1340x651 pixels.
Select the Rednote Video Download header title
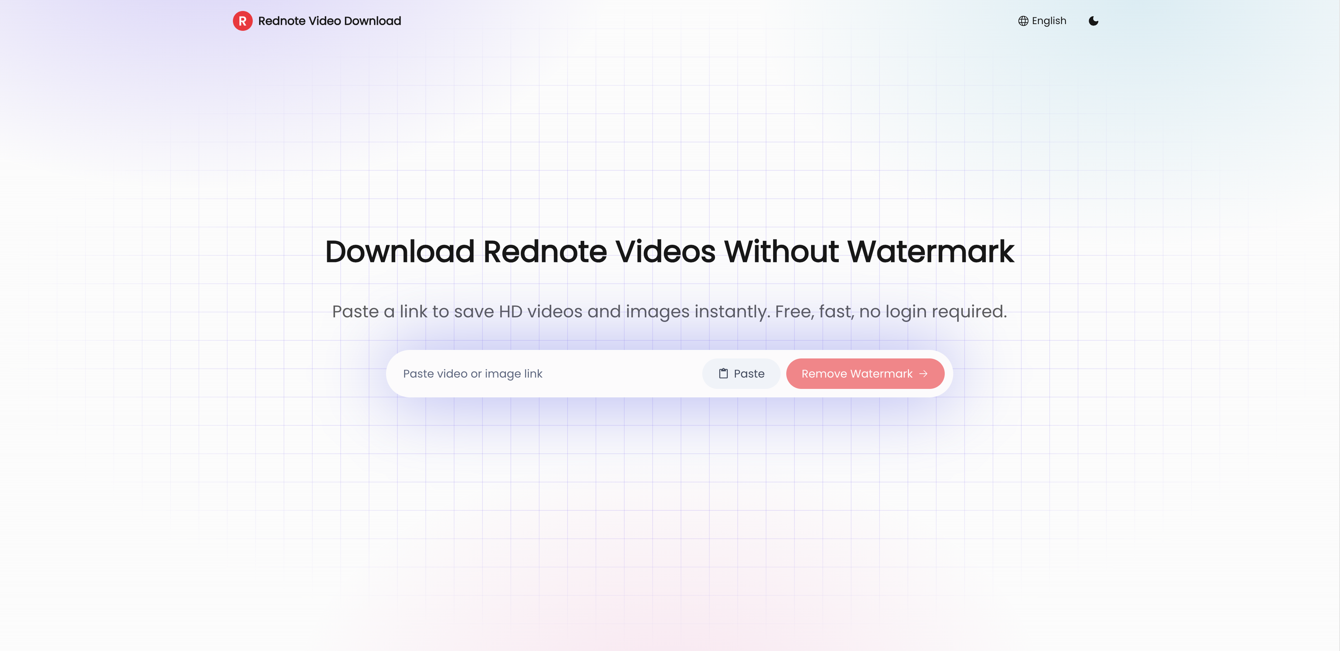pos(329,21)
